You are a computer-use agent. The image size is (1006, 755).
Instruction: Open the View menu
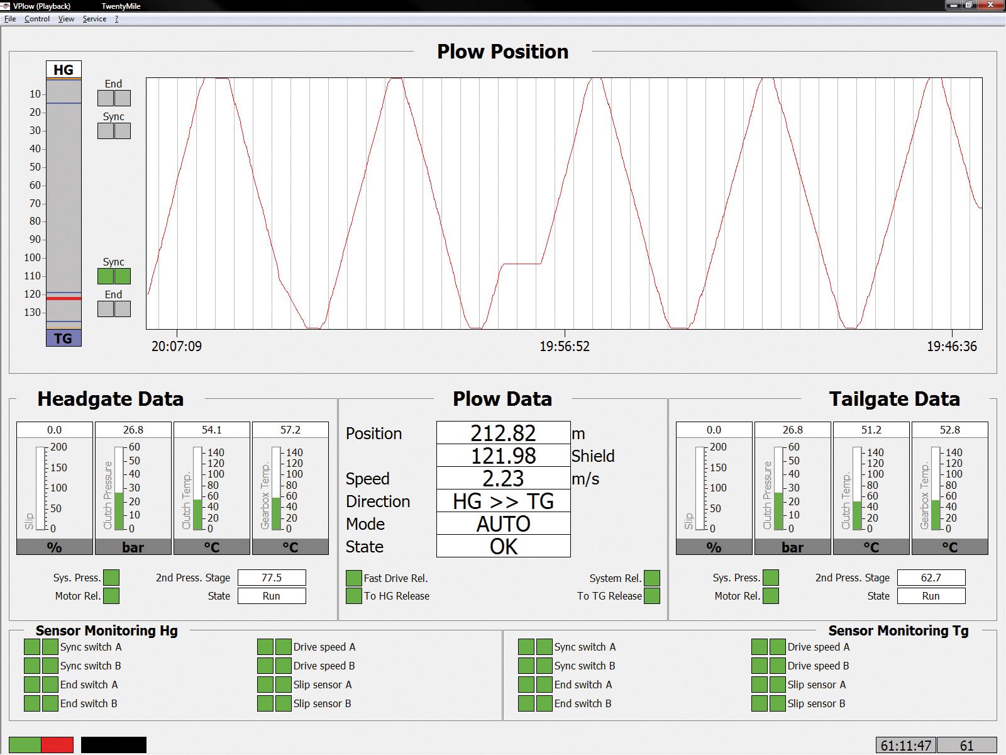(66, 19)
